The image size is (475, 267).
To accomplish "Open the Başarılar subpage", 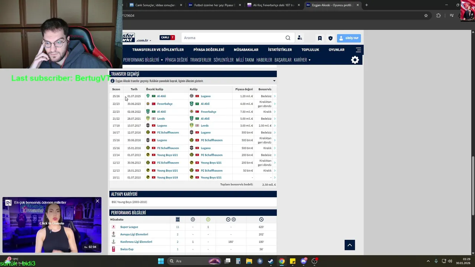I will click(x=283, y=60).
